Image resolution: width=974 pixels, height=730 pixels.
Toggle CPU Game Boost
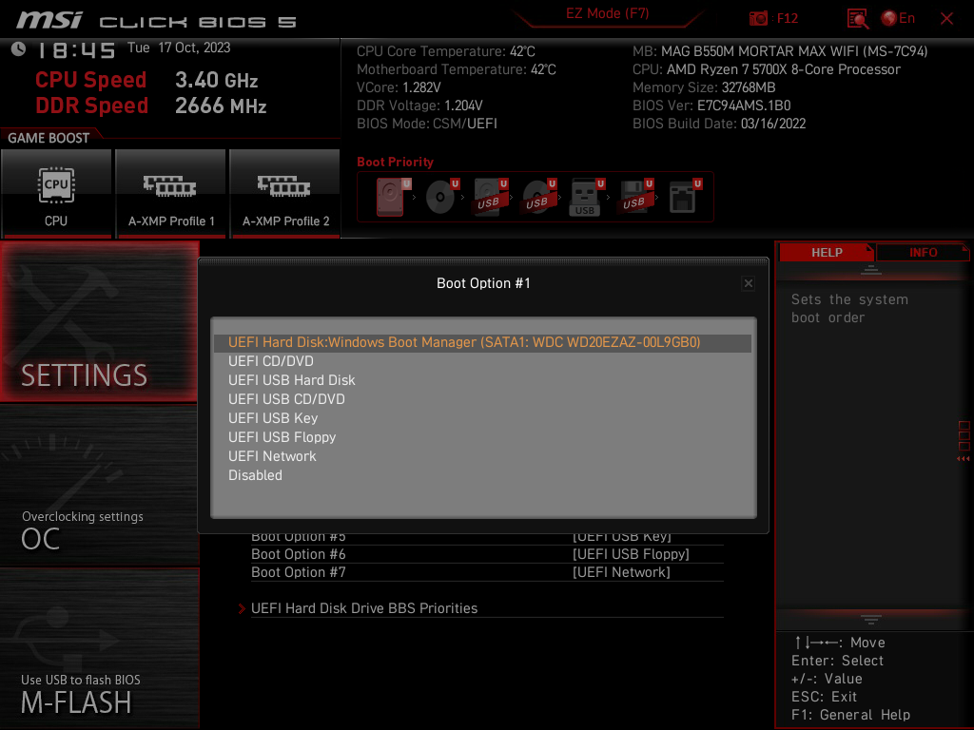click(x=56, y=193)
